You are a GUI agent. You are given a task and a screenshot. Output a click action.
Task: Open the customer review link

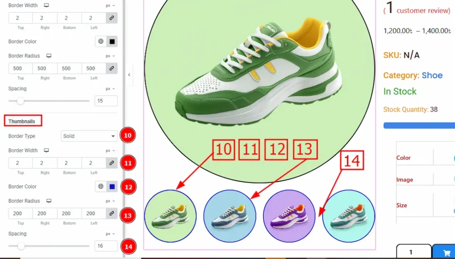tap(423, 11)
